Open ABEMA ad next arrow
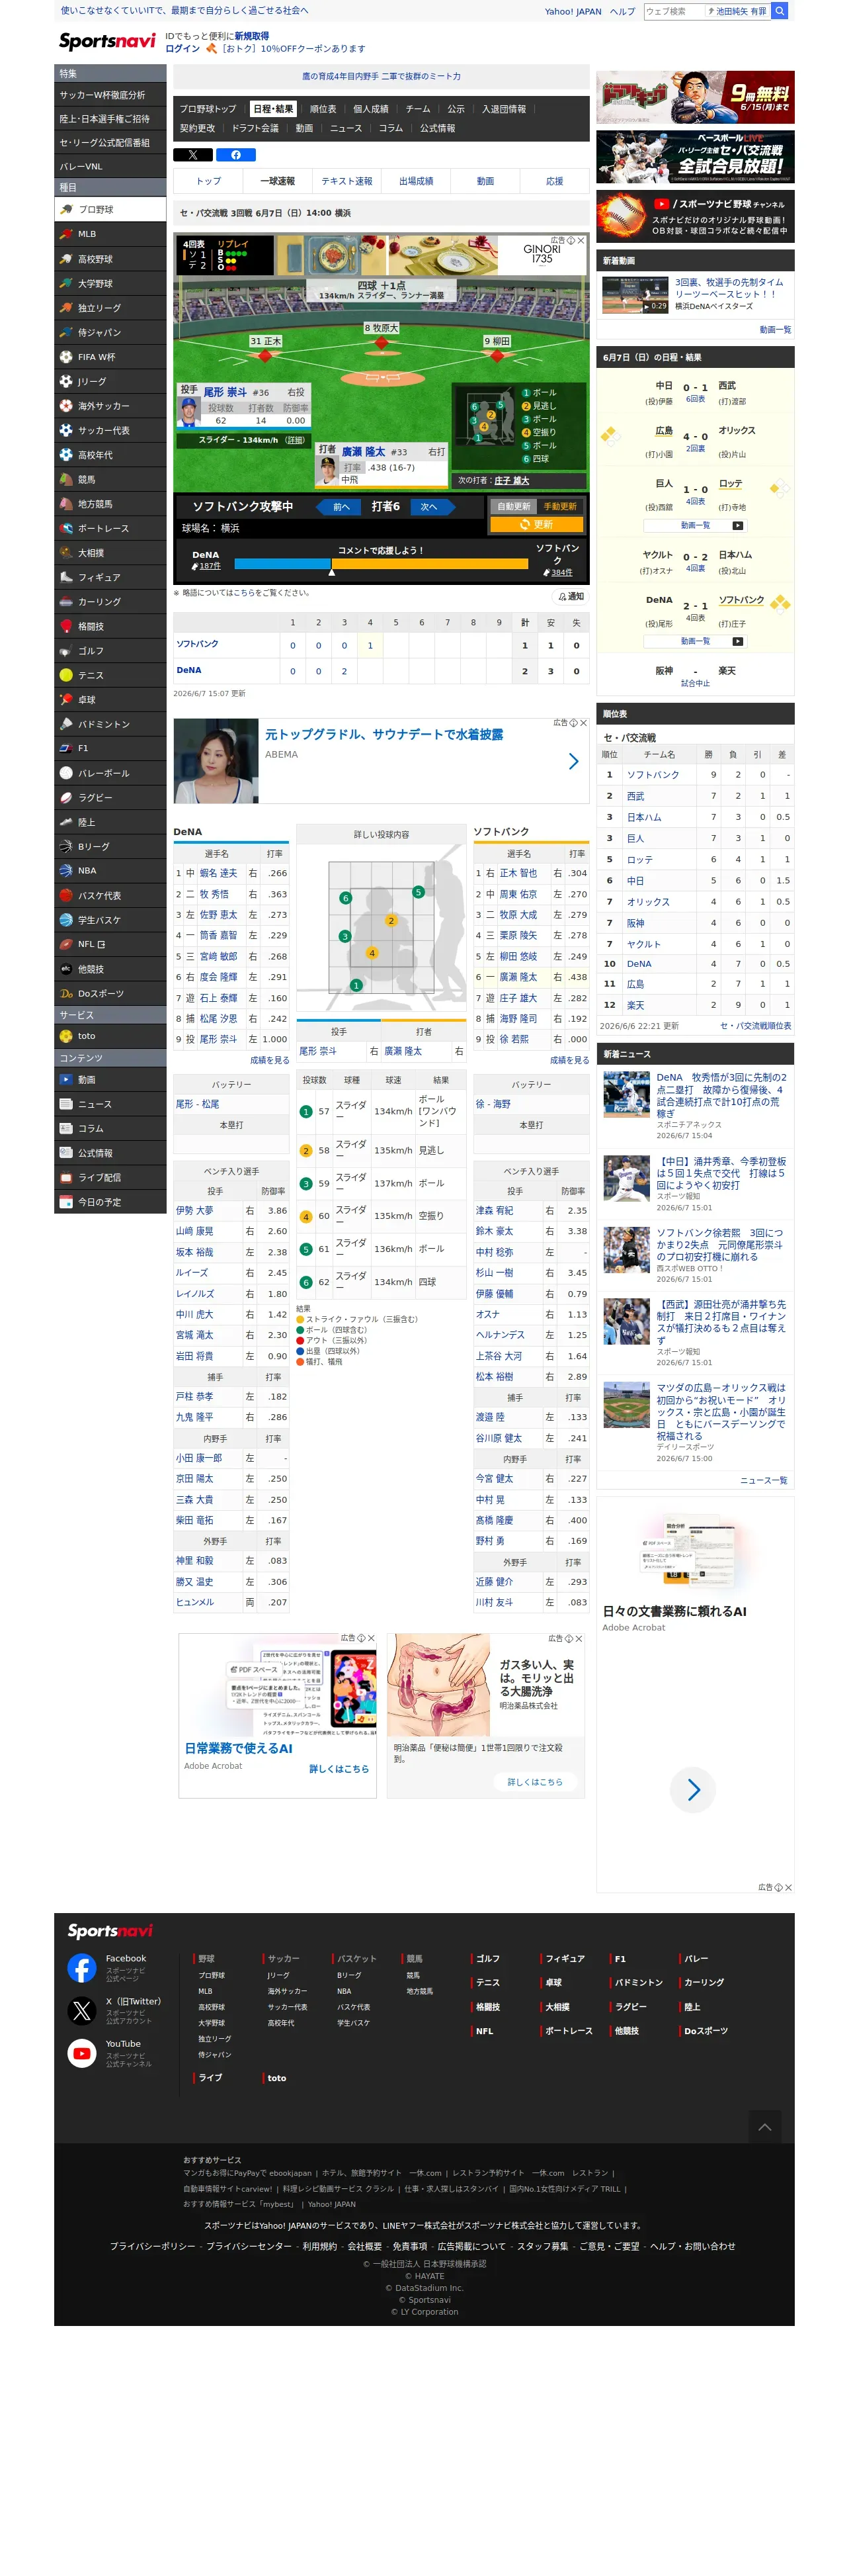This screenshot has height=2549, width=849. pyautogui.click(x=573, y=761)
